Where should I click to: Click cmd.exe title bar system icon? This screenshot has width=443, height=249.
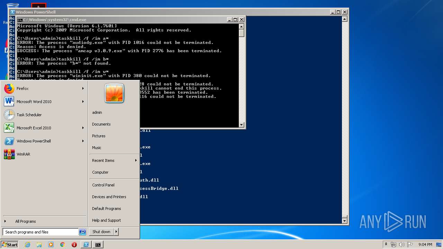[20, 20]
